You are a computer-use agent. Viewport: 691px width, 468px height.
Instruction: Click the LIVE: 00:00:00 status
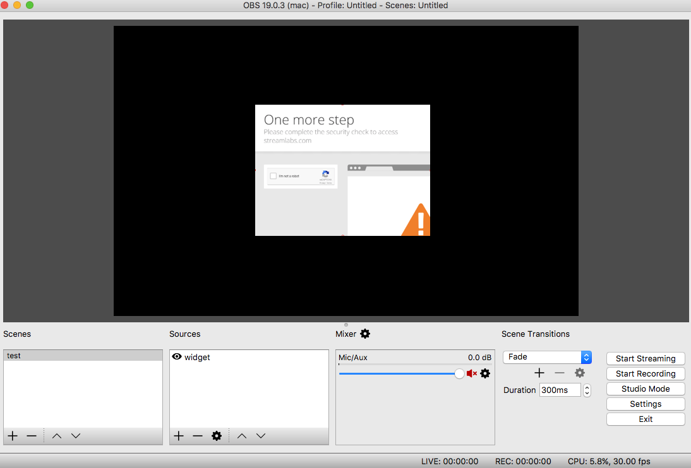click(450, 462)
